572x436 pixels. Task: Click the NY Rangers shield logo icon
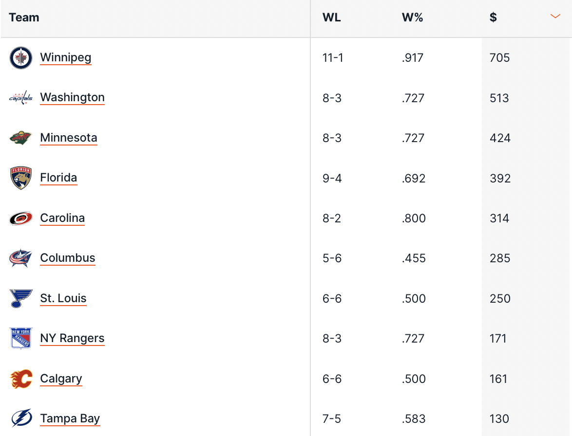point(21,338)
